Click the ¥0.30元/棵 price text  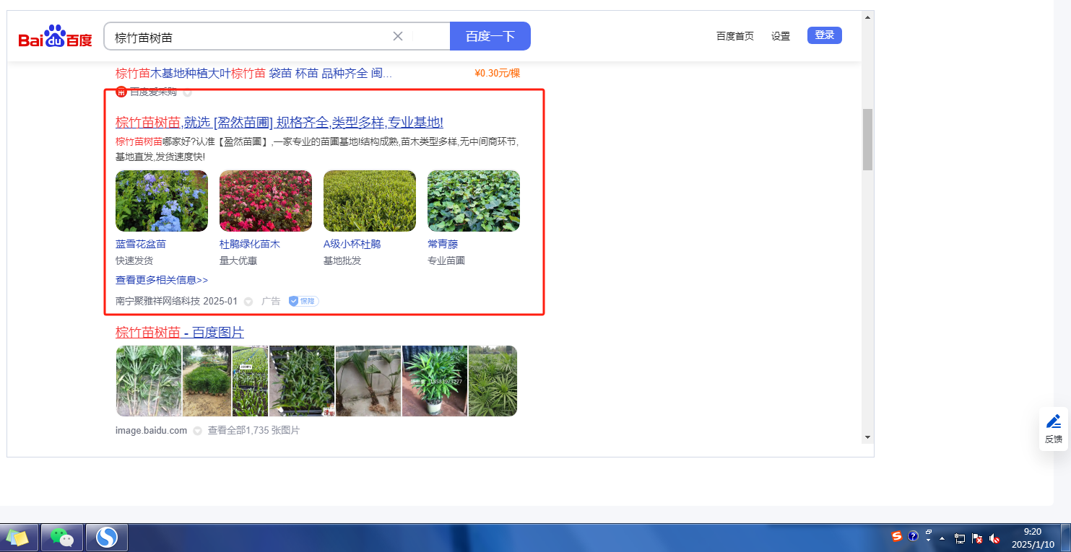tap(497, 73)
